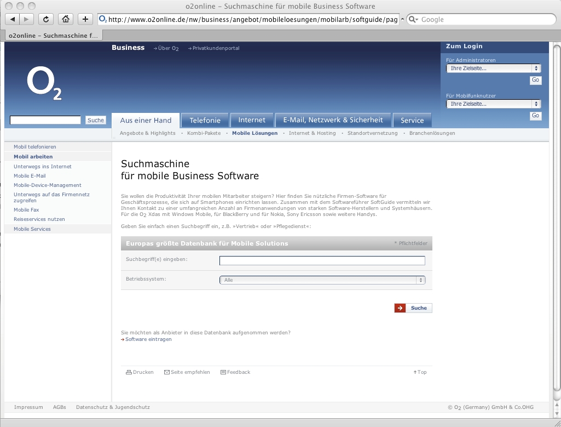Open Standortvernetzung submenu item
Viewport: 561px width, 427px height.
click(x=373, y=133)
